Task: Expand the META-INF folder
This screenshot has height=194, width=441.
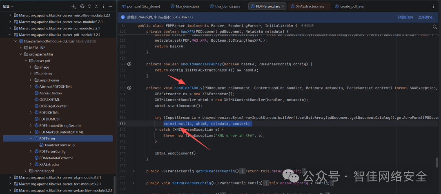Action: [x=20, y=47]
